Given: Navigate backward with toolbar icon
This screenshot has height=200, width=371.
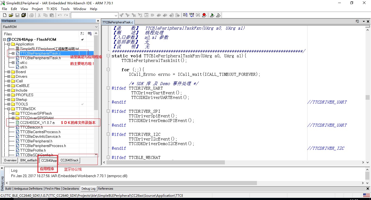Looking at the screenshot, I should click(x=171, y=15).
